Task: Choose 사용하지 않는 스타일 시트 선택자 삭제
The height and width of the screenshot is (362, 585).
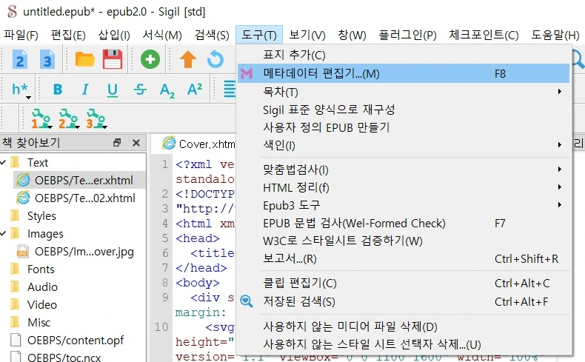Action: 404,344
